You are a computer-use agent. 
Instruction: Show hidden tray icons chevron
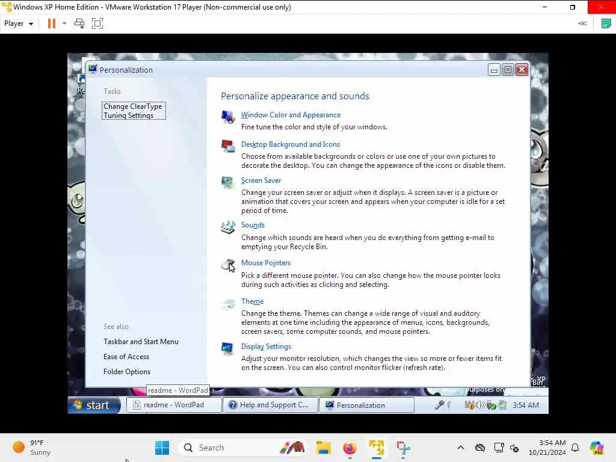pos(461,448)
